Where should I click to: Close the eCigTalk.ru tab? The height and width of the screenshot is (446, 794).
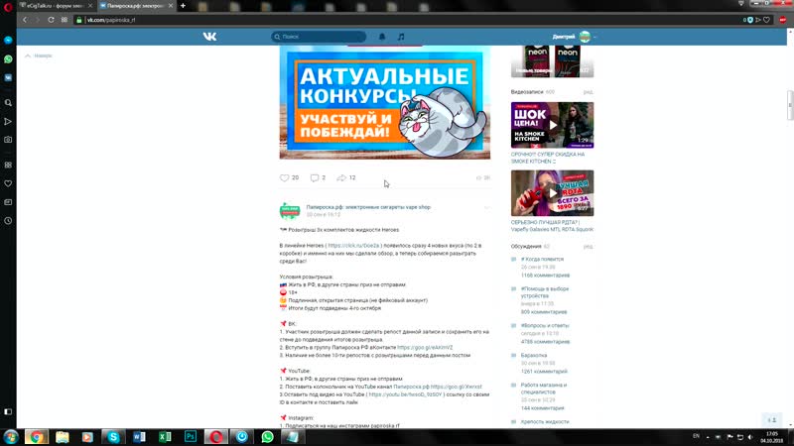(90, 6)
